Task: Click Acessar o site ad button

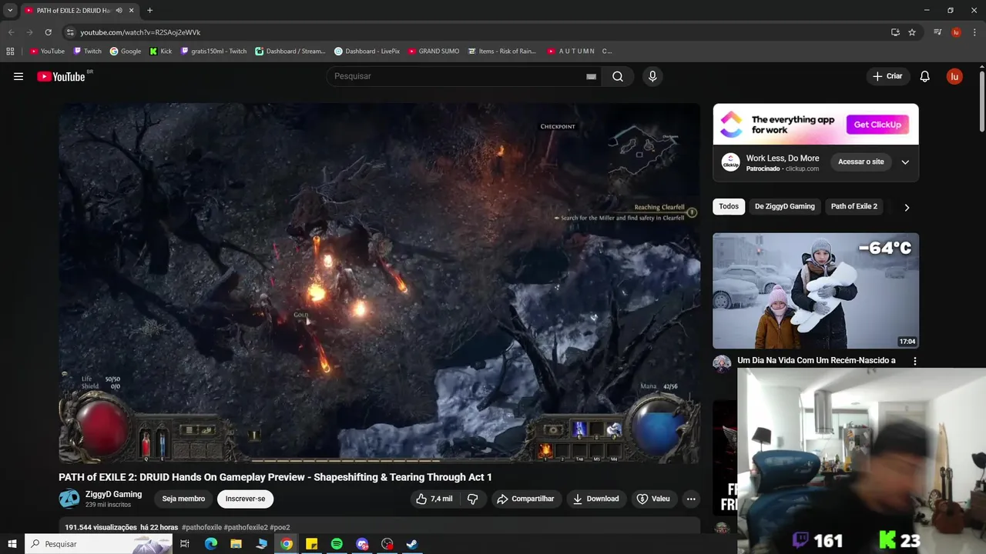Action: click(x=860, y=162)
